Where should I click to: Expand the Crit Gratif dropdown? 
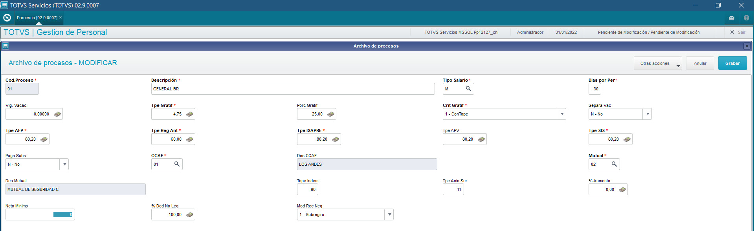click(562, 114)
